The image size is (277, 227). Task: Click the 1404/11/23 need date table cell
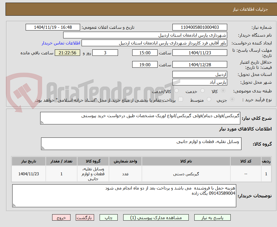[29, 174]
